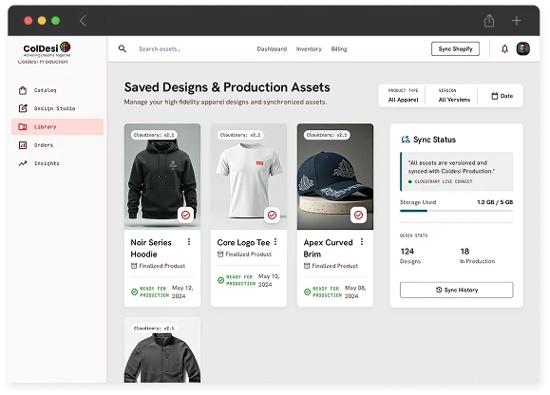
Task: Open the Version All Versions filter
Action: [x=454, y=95]
